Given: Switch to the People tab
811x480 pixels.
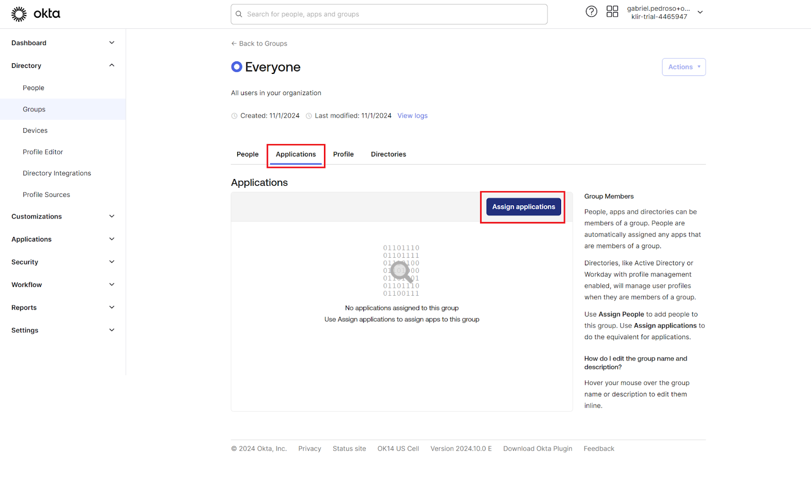Looking at the screenshot, I should click(x=247, y=154).
